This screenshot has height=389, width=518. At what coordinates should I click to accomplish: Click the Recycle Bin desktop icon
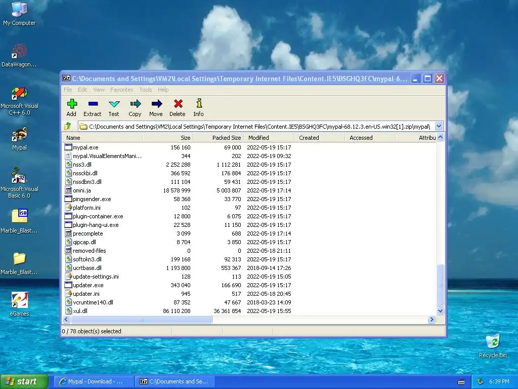[x=493, y=341]
